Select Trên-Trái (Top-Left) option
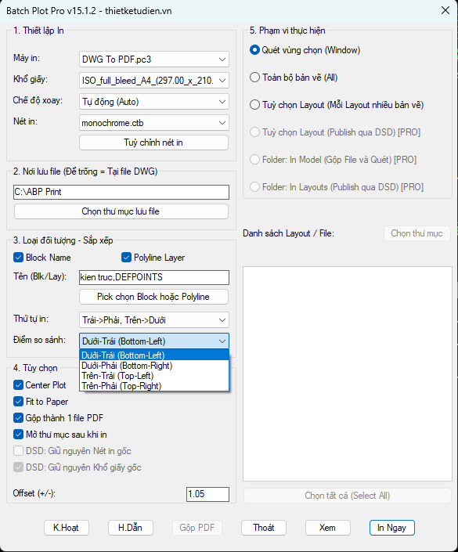 [154, 376]
